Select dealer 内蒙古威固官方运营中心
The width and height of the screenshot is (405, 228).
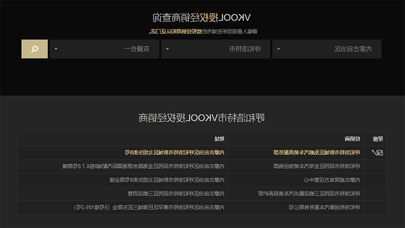click(332, 180)
